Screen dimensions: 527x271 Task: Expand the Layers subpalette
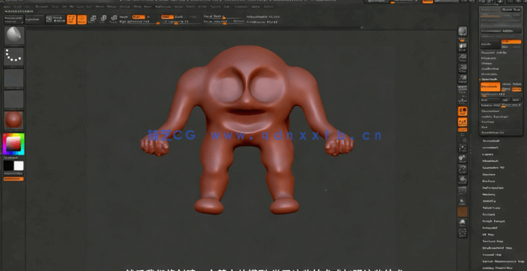pos(487,155)
